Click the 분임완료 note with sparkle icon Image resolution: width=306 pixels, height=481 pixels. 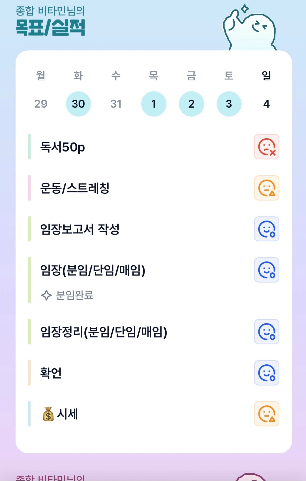click(x=68, y=295)
